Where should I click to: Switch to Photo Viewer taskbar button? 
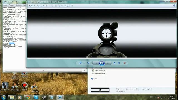60,97
